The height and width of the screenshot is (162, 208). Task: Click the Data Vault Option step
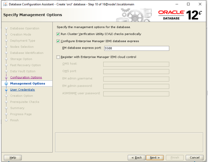pos(23,71)
